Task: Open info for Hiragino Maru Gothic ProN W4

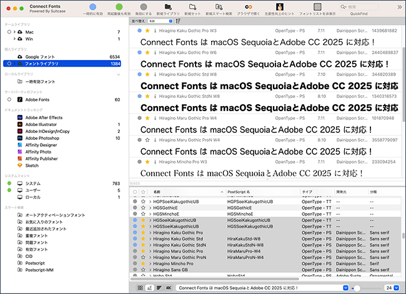Action: click(x=155, y=140)
